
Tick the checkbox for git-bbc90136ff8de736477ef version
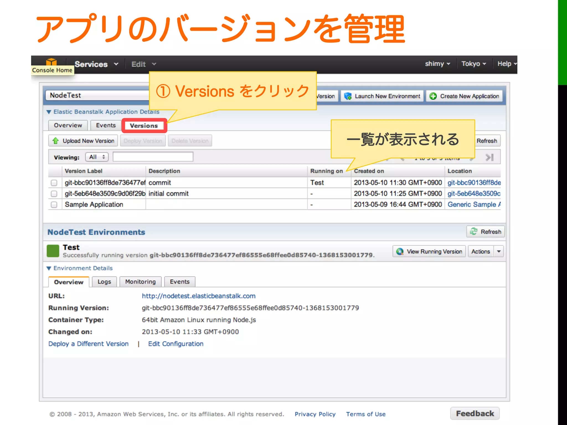54,183
